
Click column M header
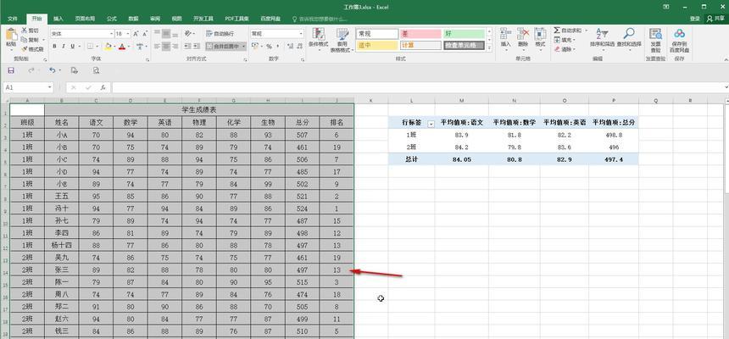461,100
